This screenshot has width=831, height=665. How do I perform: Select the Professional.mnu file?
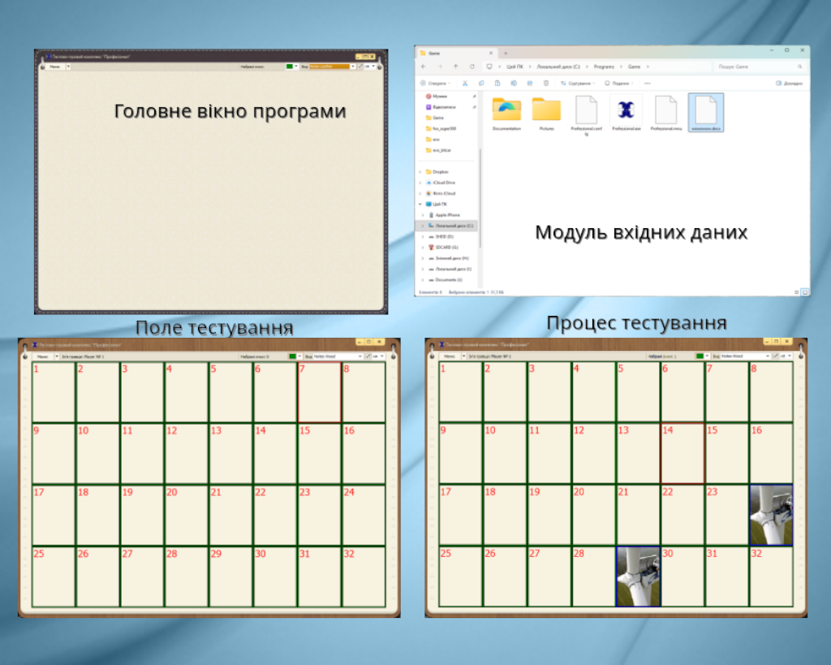click(665, 113)
